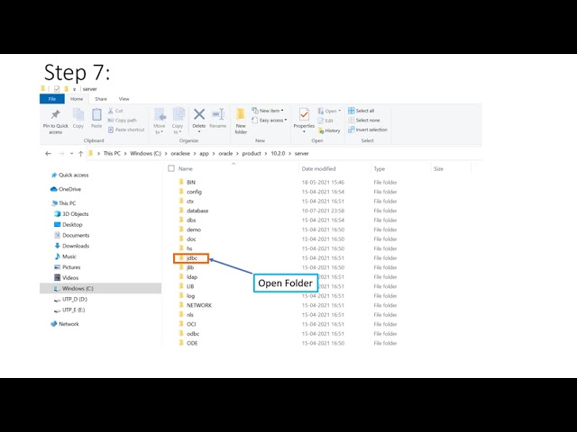
Task: Click Select none in ribbon
Action: pyautogui.click(x=364, y=120)
